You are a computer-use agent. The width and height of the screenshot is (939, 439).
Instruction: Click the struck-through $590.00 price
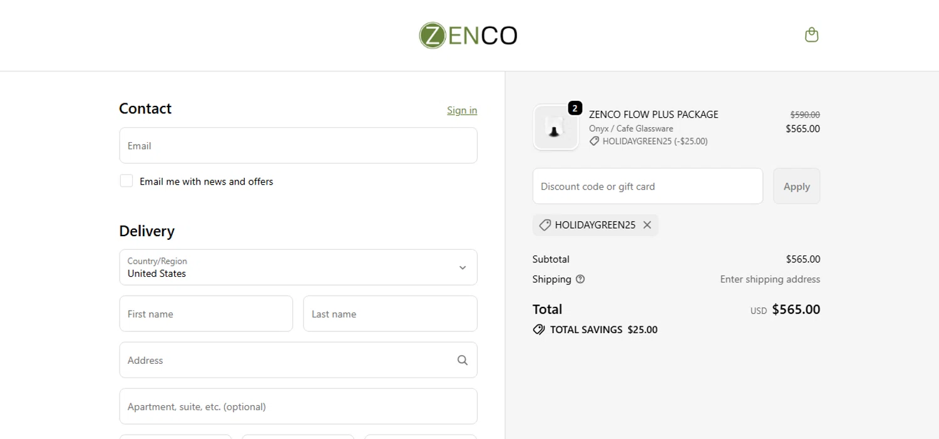[x=805, y=115]
